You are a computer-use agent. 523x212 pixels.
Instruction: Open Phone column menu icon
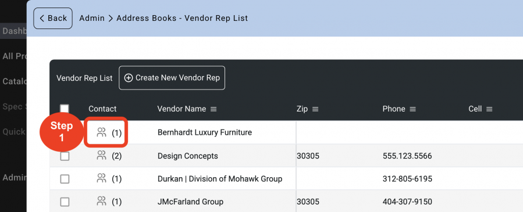pos(412,109)
